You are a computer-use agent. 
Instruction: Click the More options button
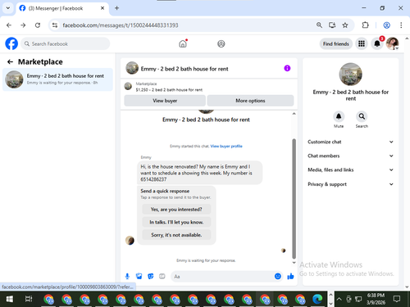(x=250, y=101)
